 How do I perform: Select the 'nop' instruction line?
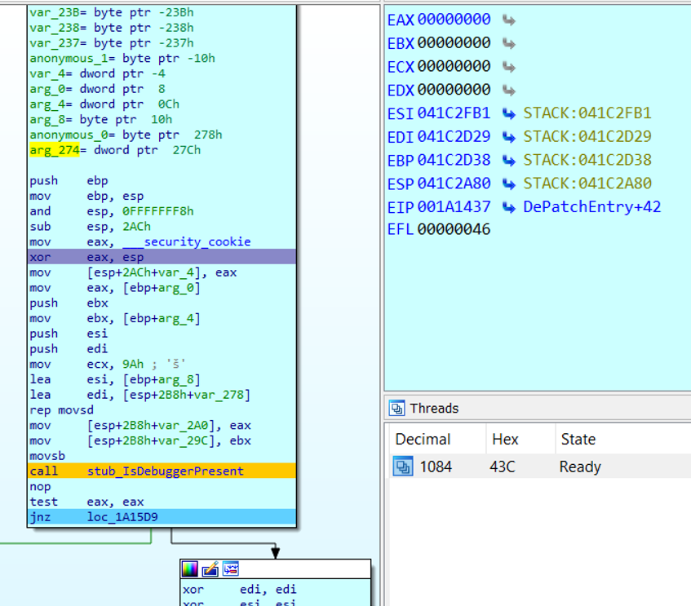[40, 487]
